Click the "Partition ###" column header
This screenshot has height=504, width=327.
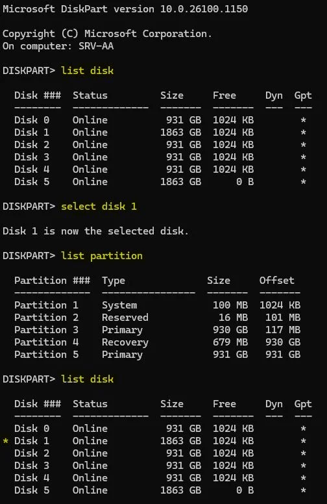[52, 281]
